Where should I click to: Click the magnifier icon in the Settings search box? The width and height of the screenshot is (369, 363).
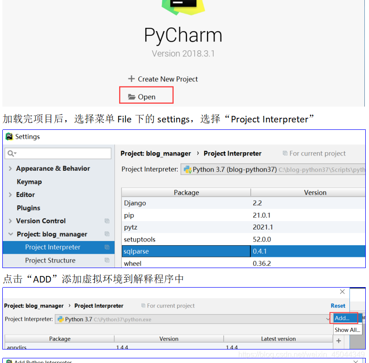pyautogui.click(x=11, y=154)
